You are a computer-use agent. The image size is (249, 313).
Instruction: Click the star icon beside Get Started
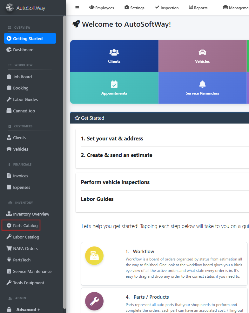pyautogui.click(x=77, y=118)
